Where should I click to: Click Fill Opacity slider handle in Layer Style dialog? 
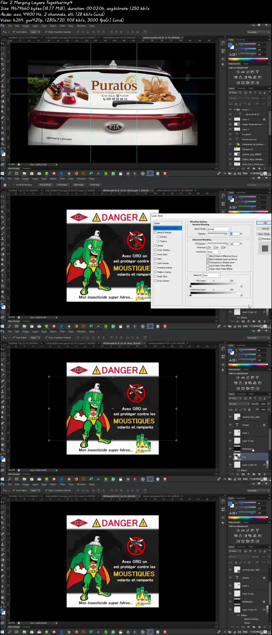pyautogui.click(x=227, y=244)
